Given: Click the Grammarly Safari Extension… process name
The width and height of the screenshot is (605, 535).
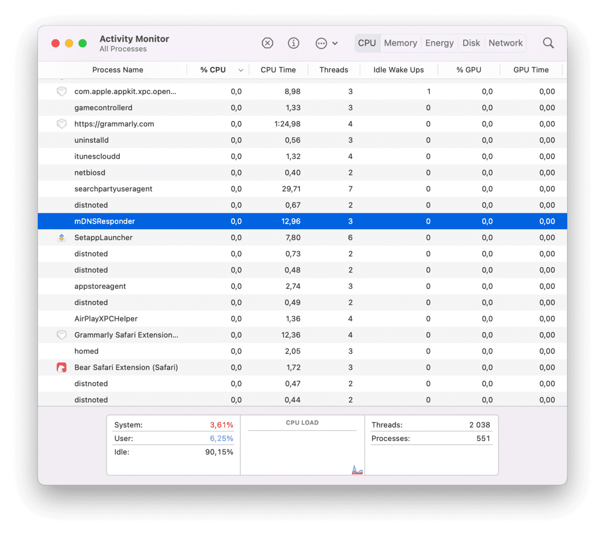Looking at the screenshot, I should (126, 335).
